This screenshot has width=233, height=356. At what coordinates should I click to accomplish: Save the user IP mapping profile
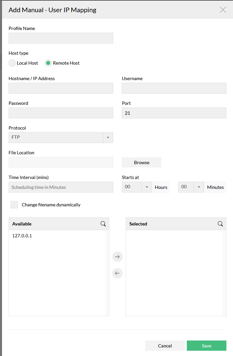tap(206, 345)
